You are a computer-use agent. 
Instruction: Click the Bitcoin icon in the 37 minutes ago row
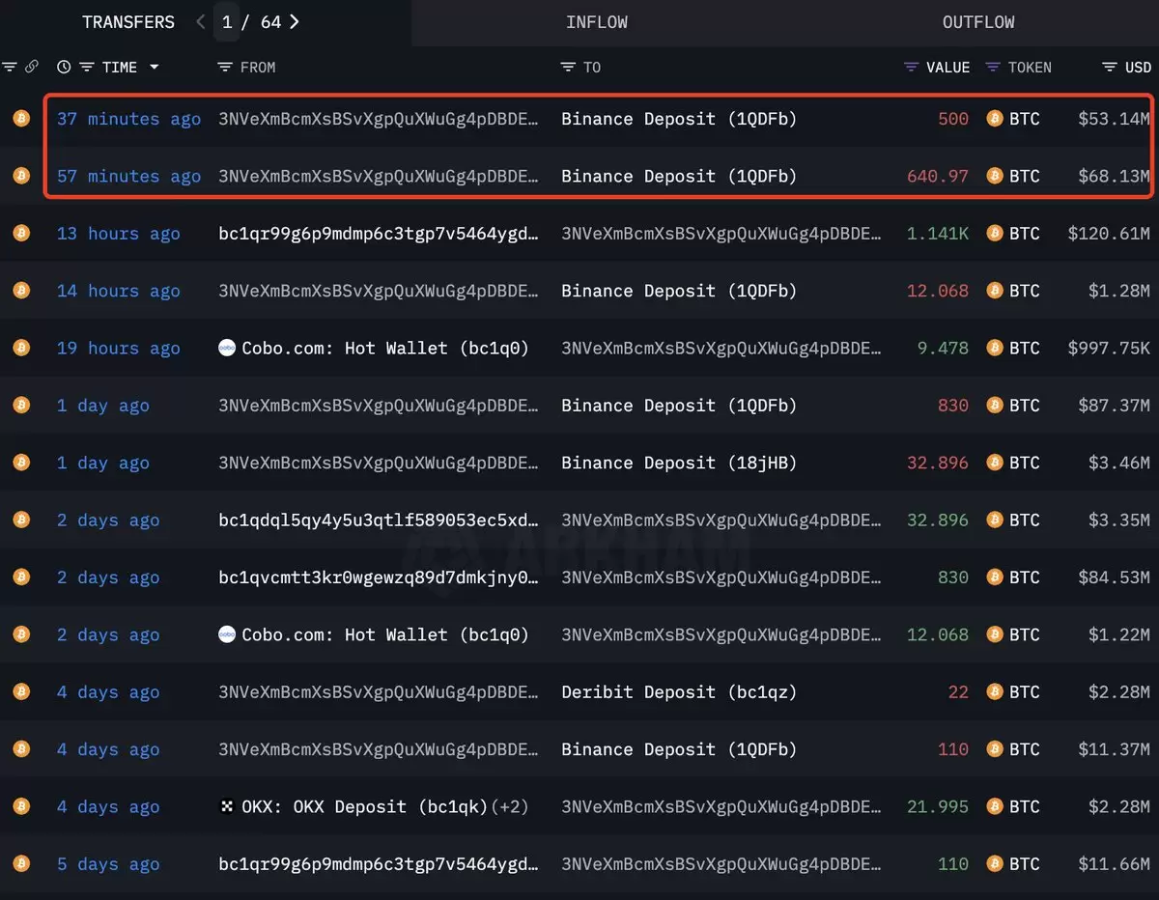[21, 119]
